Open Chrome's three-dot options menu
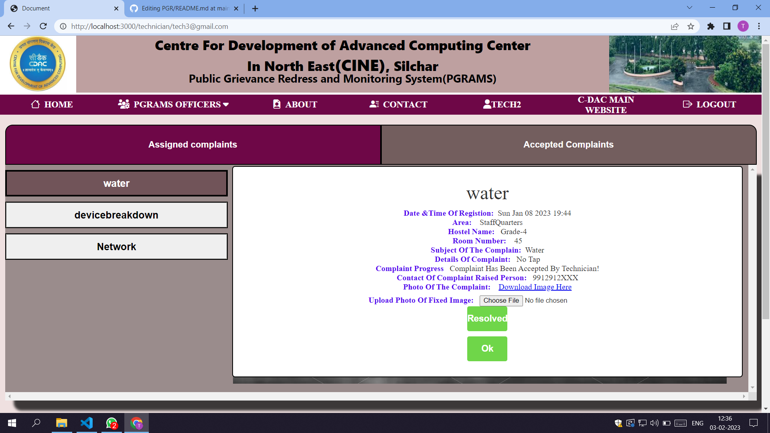The height and width of the screenshot is (433, 770). (759, 26)
